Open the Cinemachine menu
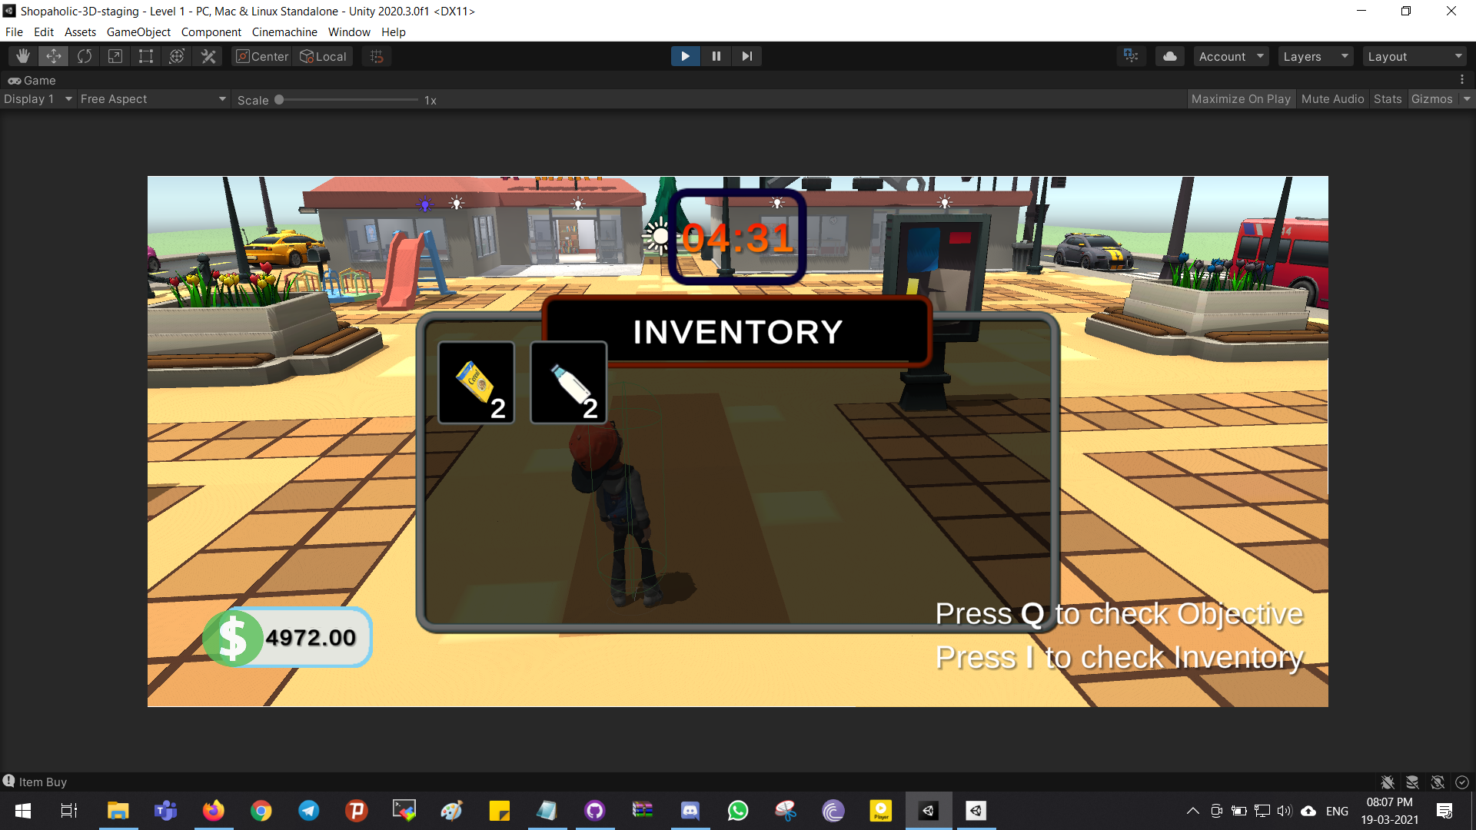1476x830 pixels. pyautogui.click(x=284, y=32)
